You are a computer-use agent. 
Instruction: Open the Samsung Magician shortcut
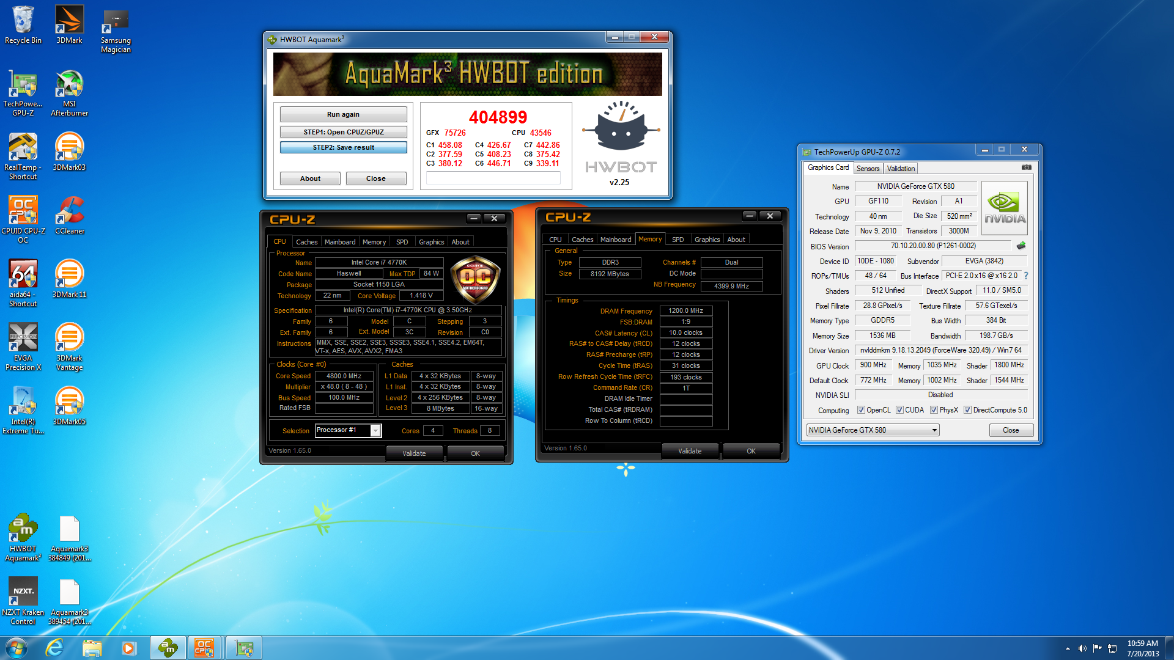point(116,30)
